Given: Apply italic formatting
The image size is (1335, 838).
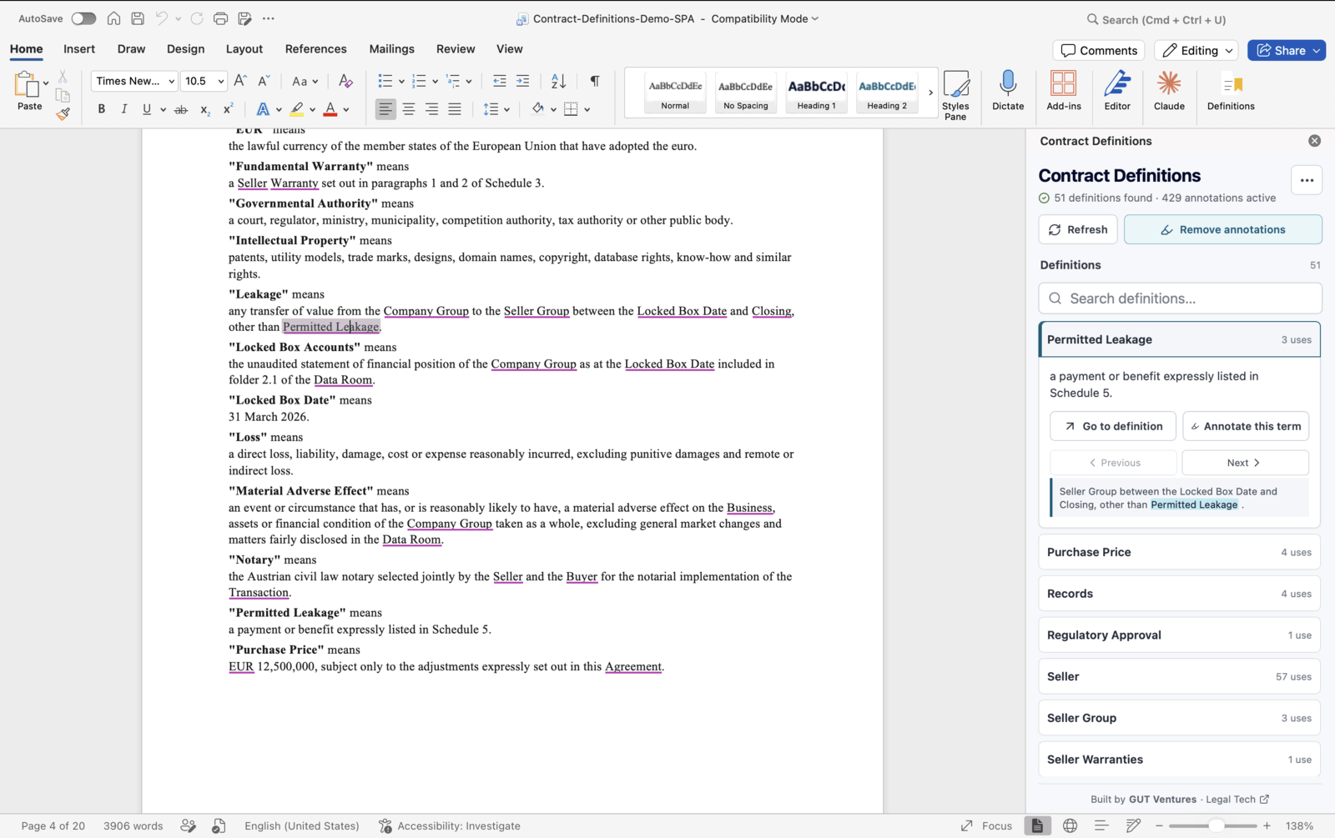Looking at the screenshot, I should [124, 109].
